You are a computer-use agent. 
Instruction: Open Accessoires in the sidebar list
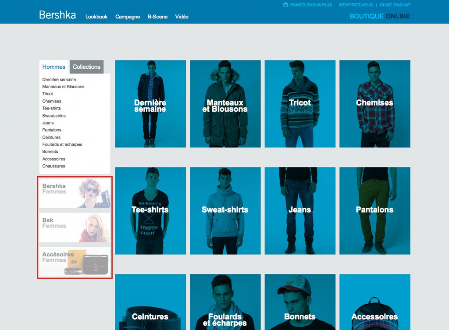click(x=54, y=159)
